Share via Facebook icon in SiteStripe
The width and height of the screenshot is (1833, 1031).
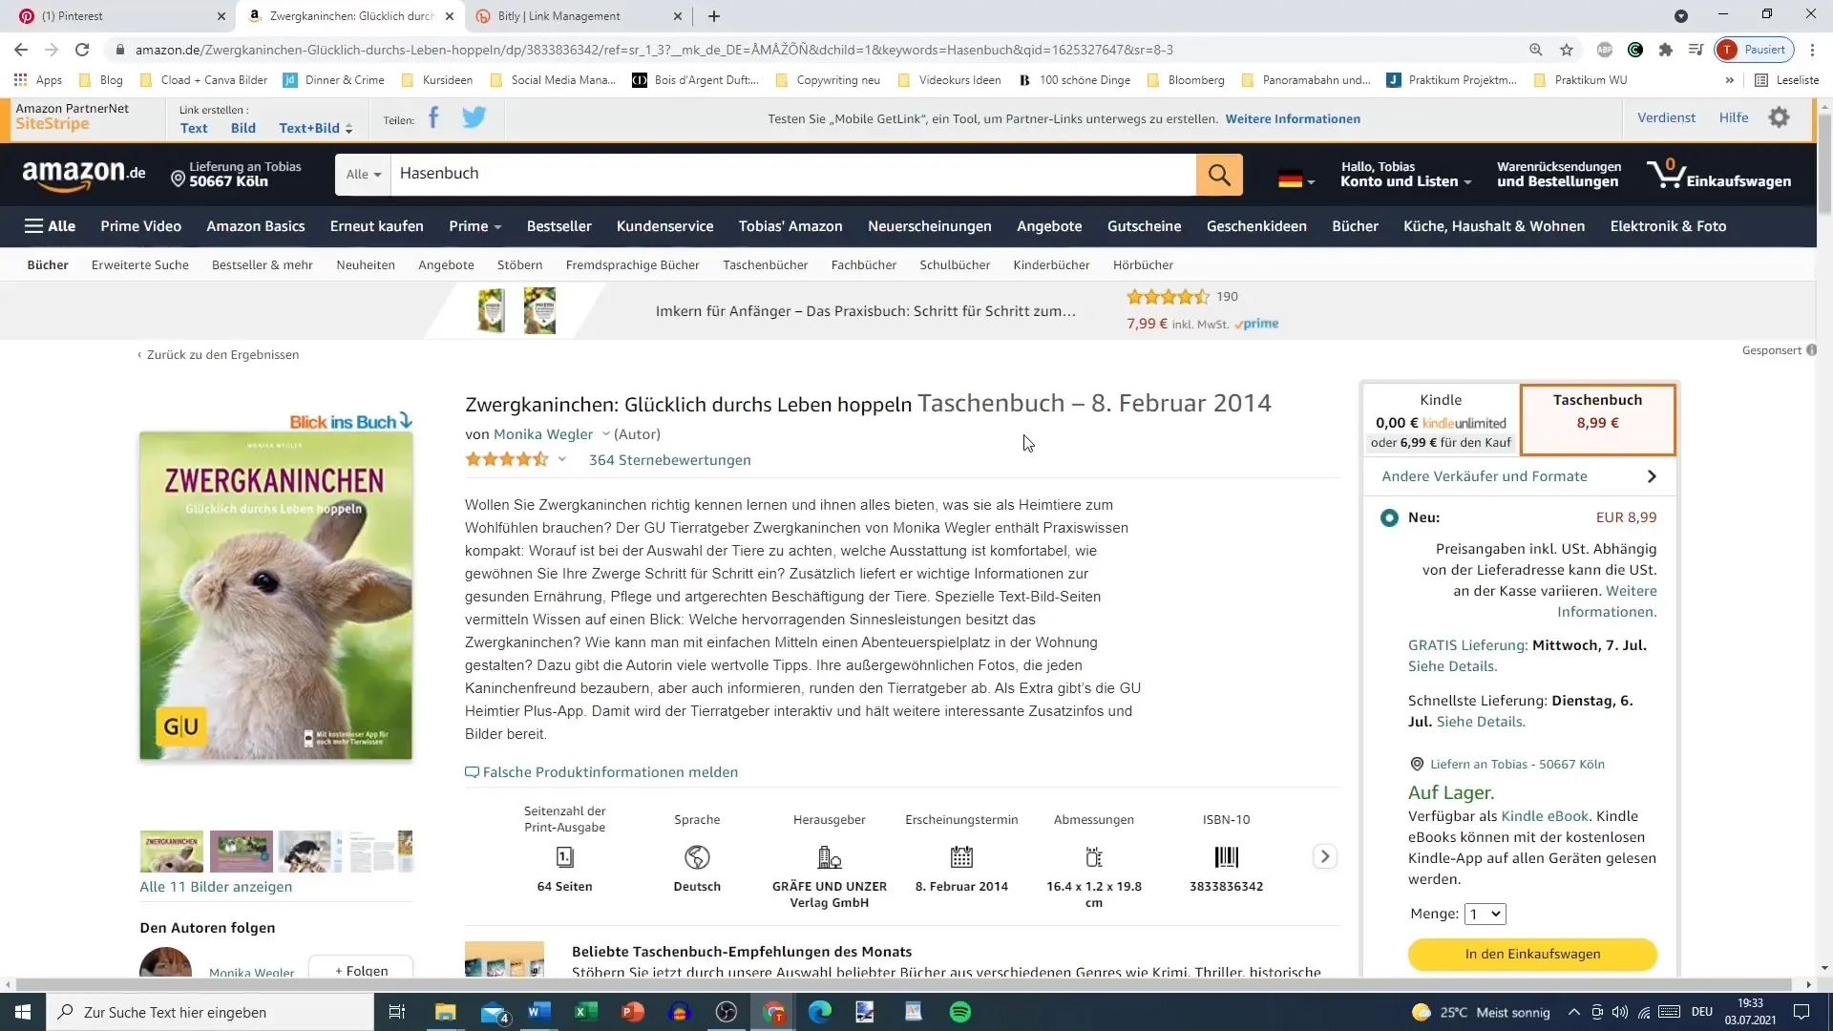tap(433, 118)
